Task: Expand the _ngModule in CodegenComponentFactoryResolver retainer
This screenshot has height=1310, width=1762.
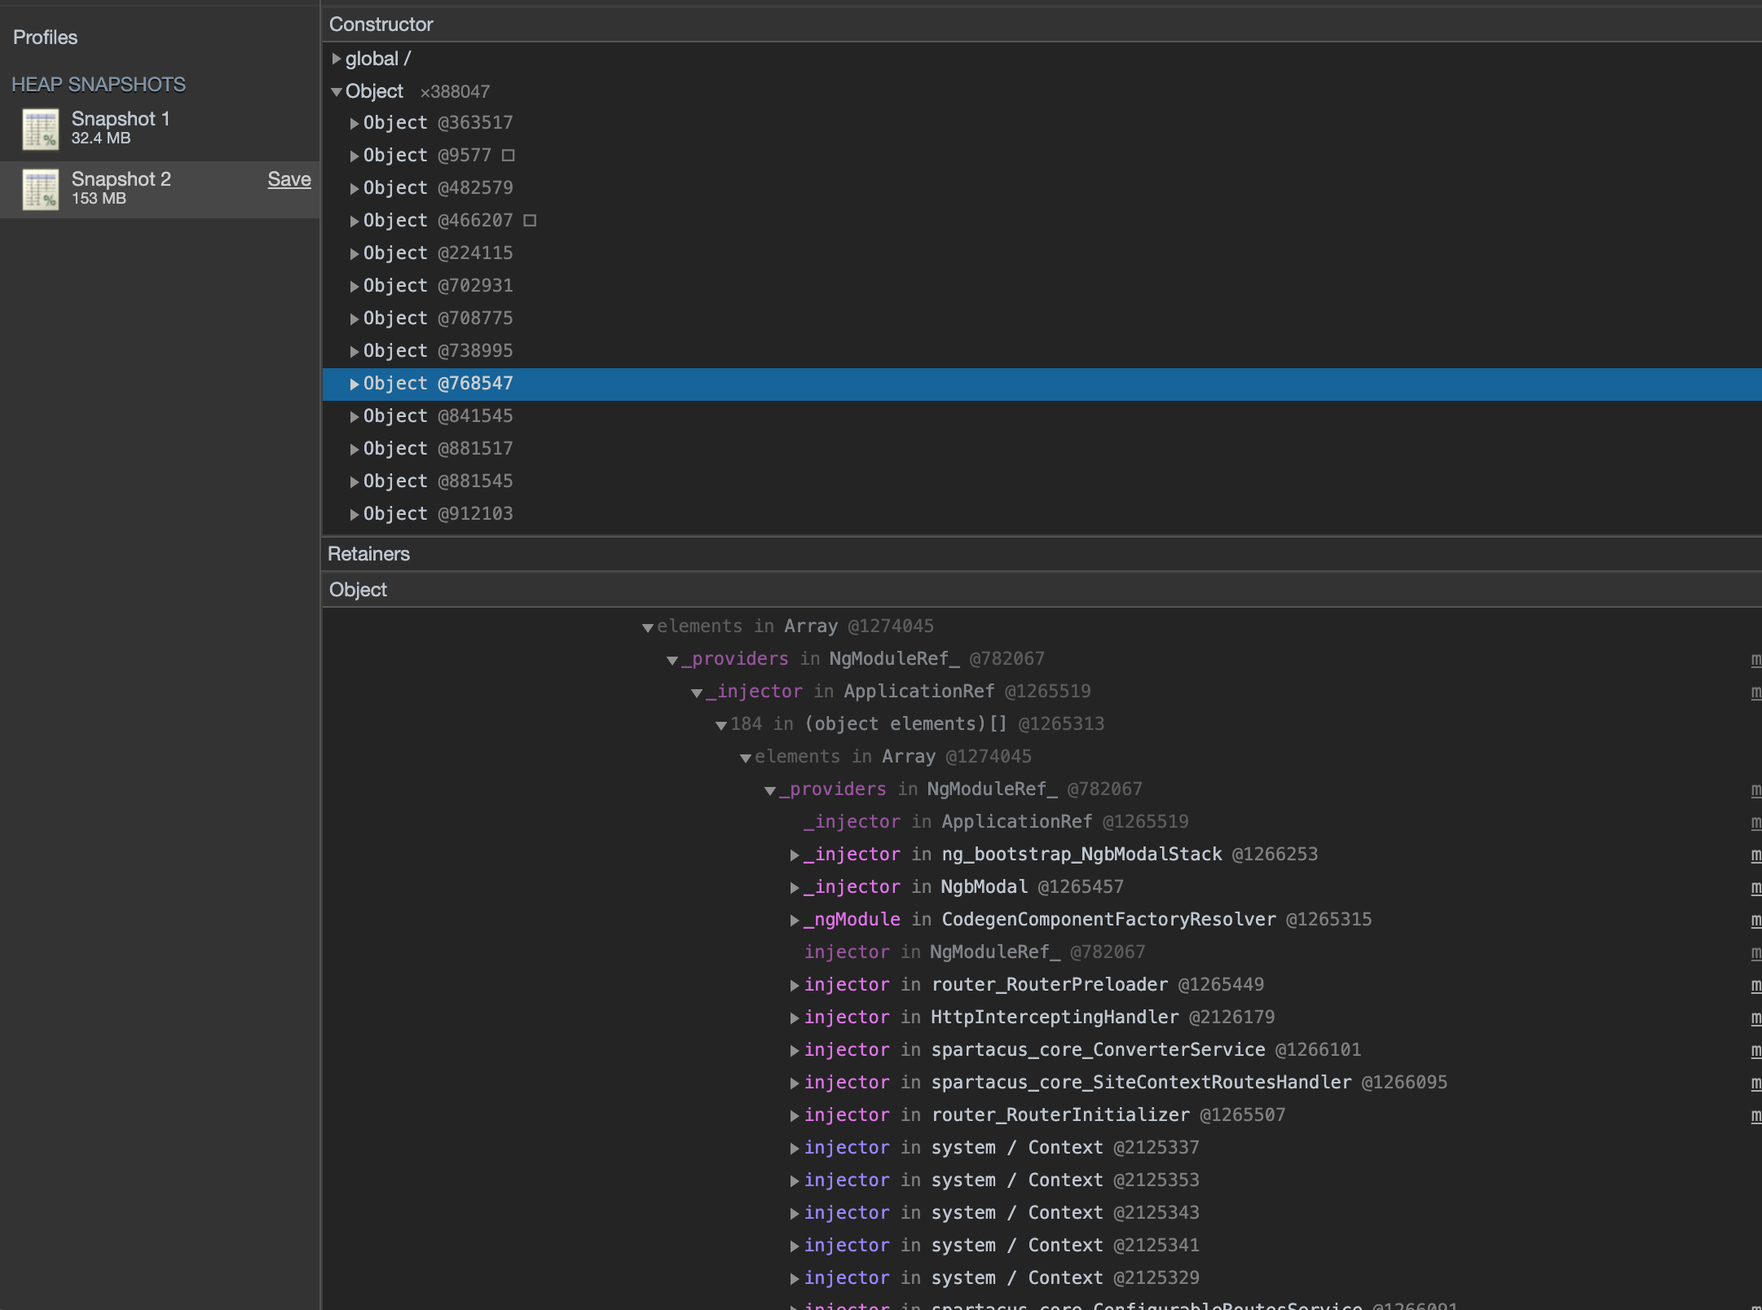Action: (x=793, y=919)
